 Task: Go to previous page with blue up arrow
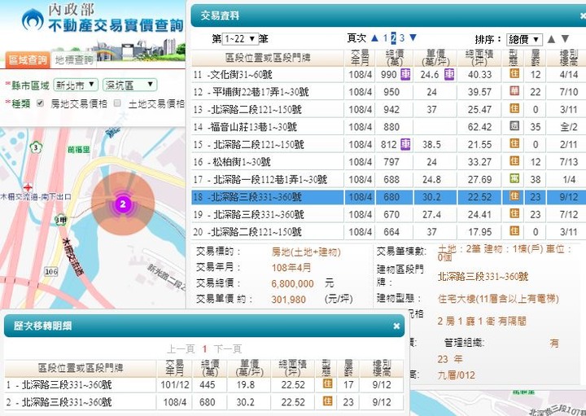click(x=375, y=37)
